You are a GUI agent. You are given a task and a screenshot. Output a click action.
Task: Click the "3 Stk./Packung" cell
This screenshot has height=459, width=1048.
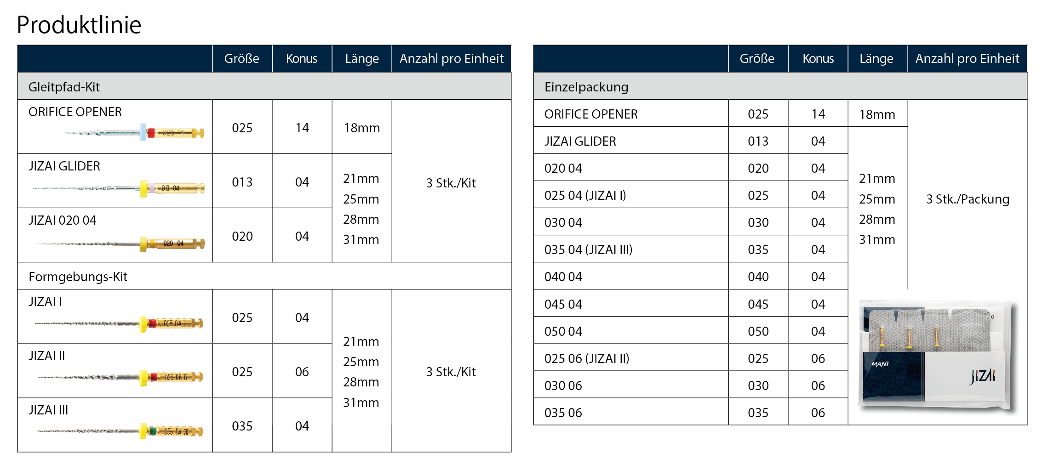968,199
